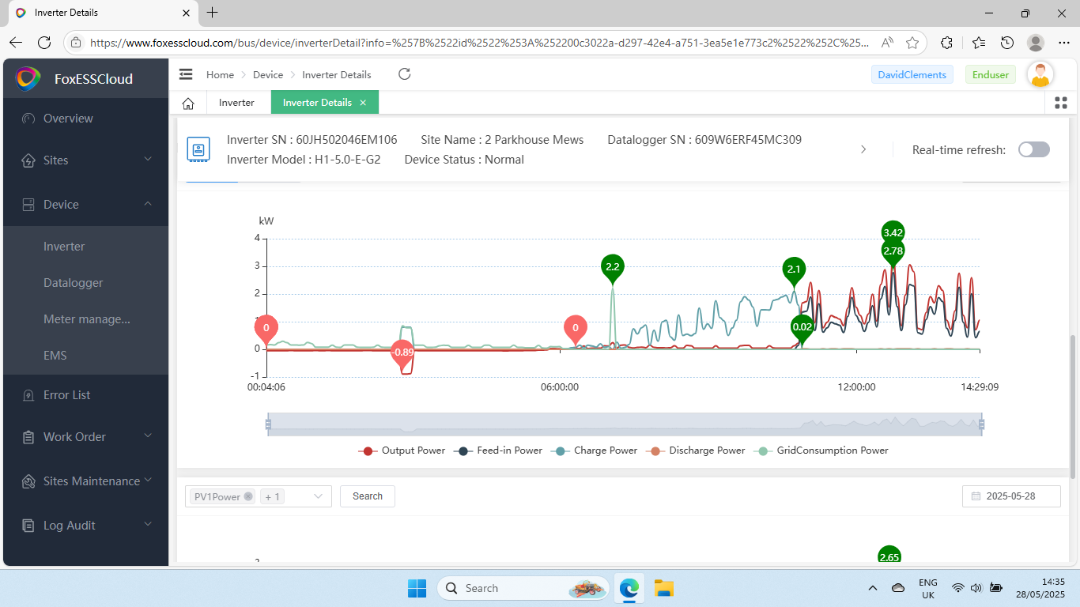Click the user avatar icon

tap(1040, 75)
